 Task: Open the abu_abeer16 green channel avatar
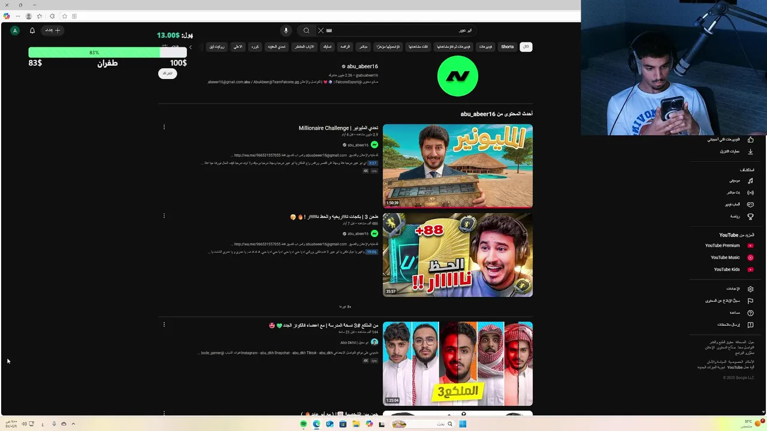pos(458,76)
